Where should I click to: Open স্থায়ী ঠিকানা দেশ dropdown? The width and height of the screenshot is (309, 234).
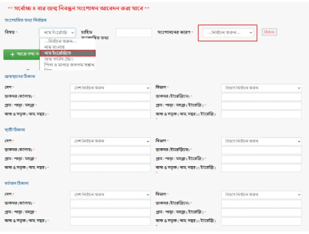pyautogui.click(x=110, y=141)
